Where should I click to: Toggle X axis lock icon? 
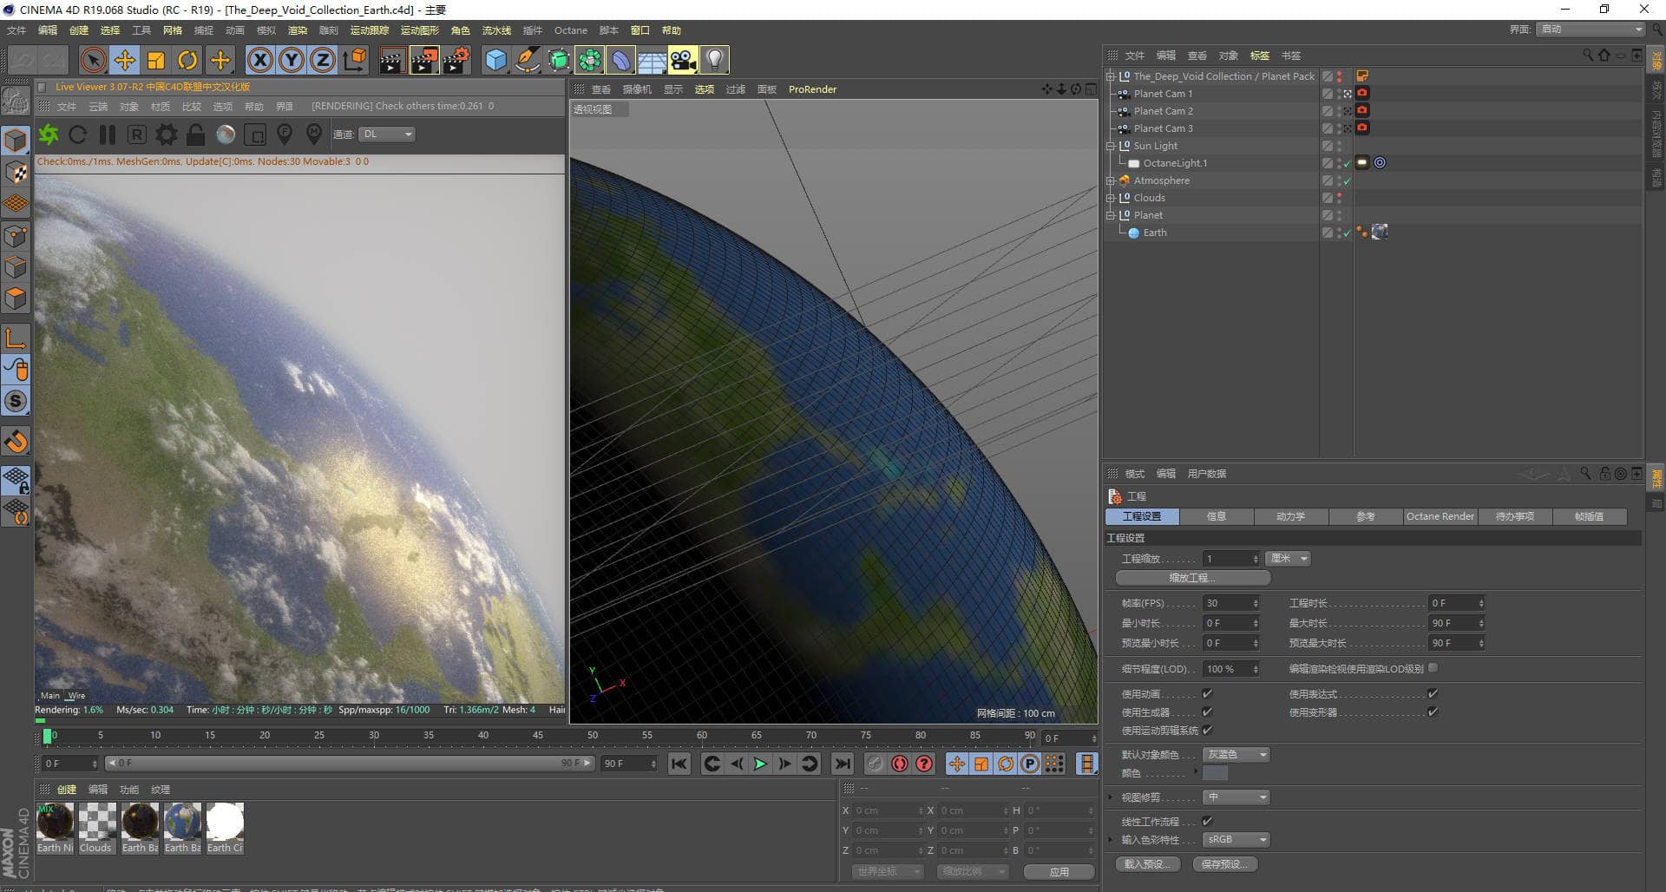coord(260,60)
